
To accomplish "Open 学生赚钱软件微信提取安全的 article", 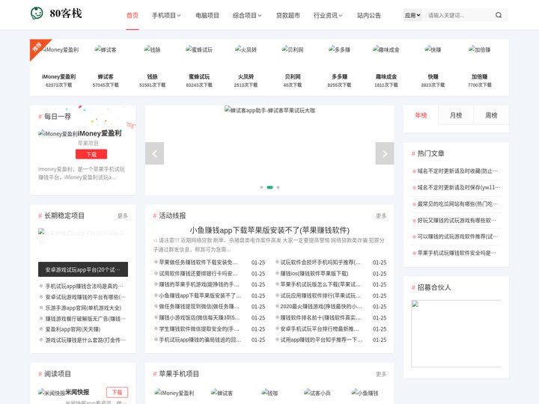I will click(x=199, y=328).
